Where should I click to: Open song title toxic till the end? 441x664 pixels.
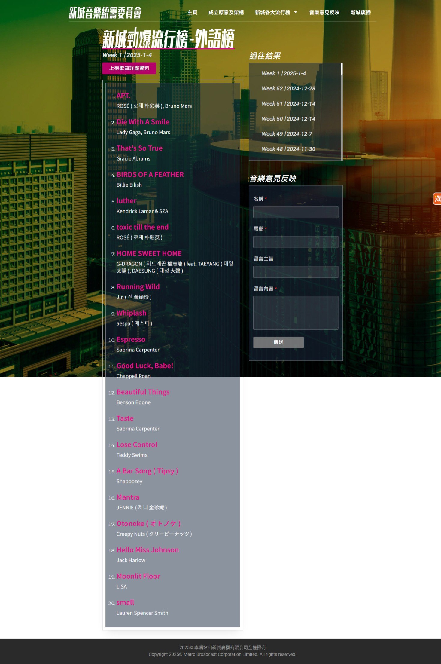click(142, 227)
